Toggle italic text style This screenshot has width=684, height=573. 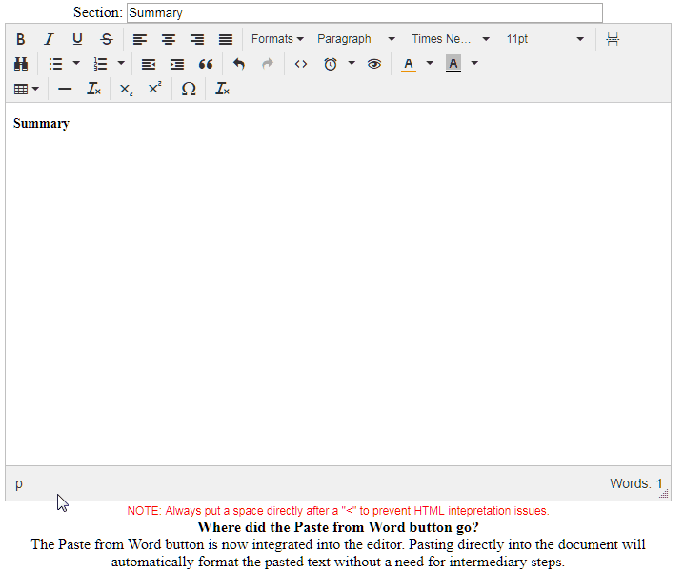[x=49, y=39]
